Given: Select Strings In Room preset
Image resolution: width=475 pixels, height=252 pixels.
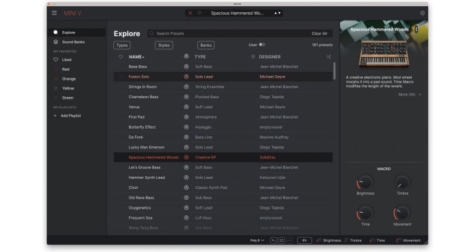Looking at the screenshot, I should tap(223, 87).
